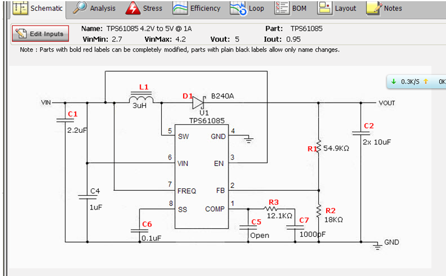This screenshot has height=276, width=446.
Task: Click the BOM list icon
Action: click(x=282, y=8)
